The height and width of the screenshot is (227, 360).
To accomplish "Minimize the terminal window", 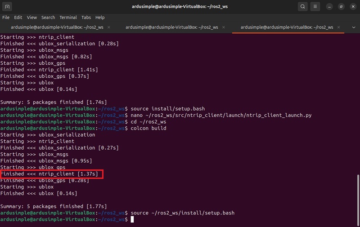I will coord(330,7).
